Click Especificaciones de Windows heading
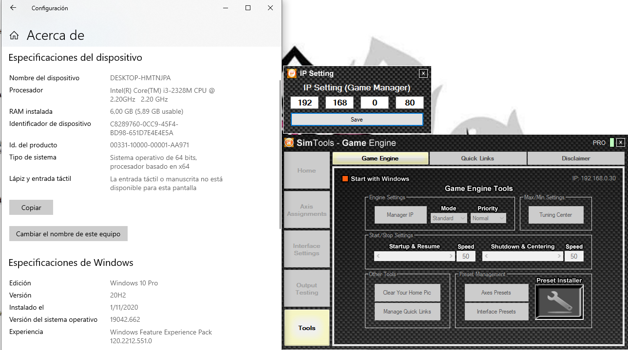Viewport: 628px width, 350px height. [x=71, y=262]
